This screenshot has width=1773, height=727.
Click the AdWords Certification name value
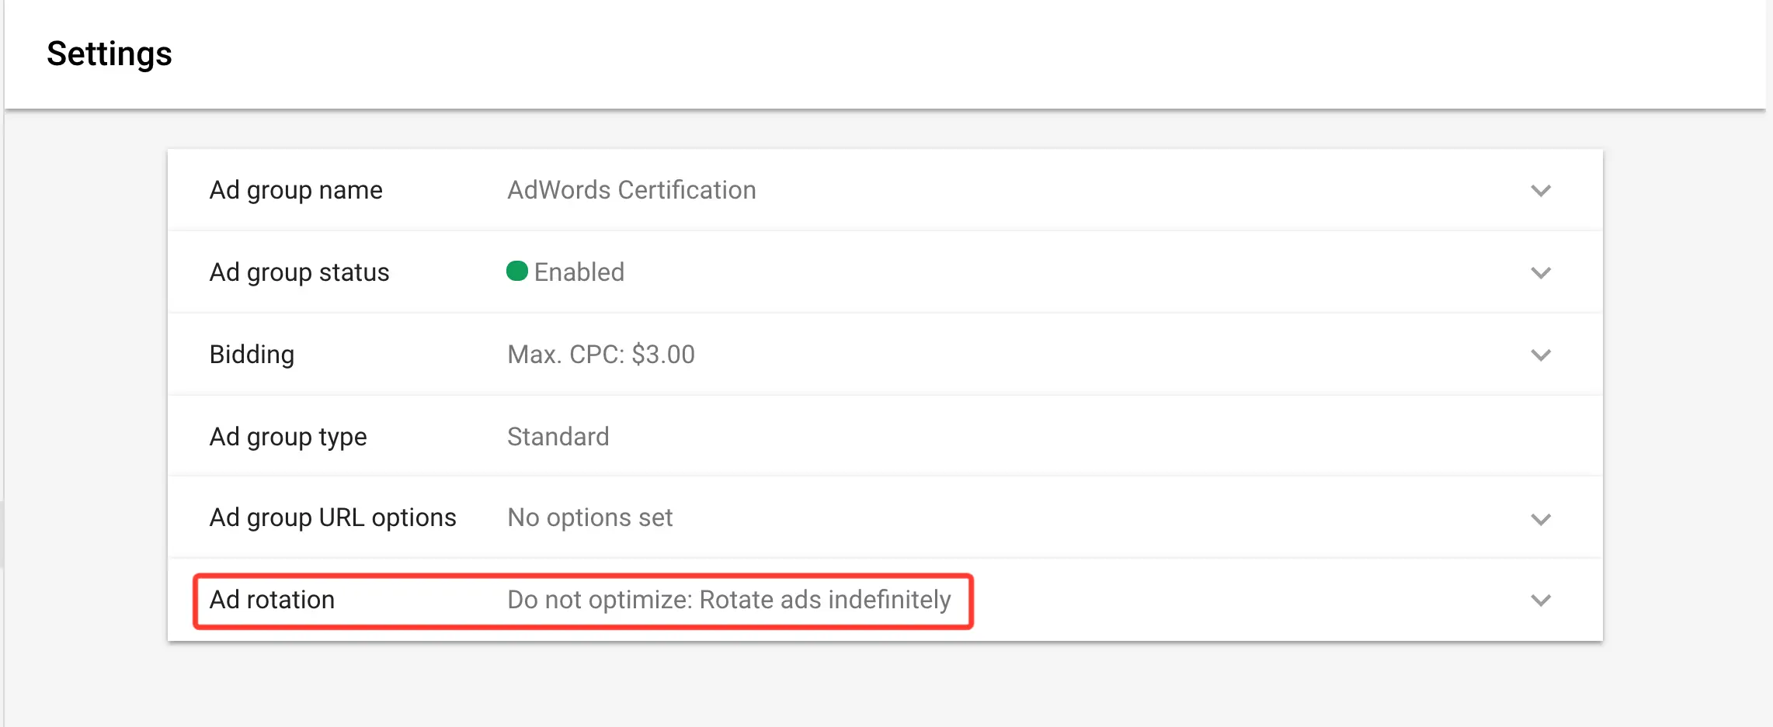(x=631, y=190)
